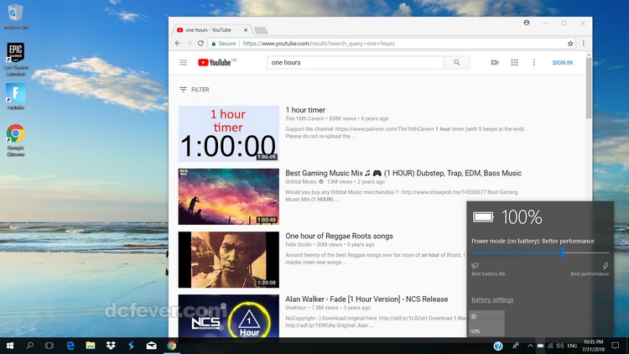Click the help question-mark tray icon

(x=498, y=346)
